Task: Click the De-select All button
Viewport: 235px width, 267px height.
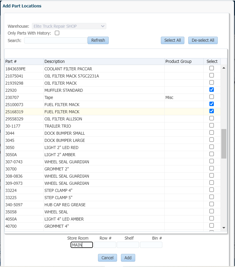Action: coord(203,40)
